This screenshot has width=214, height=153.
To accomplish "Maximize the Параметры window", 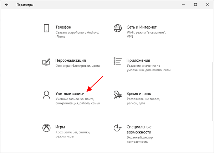I will [x=195, y=5].
